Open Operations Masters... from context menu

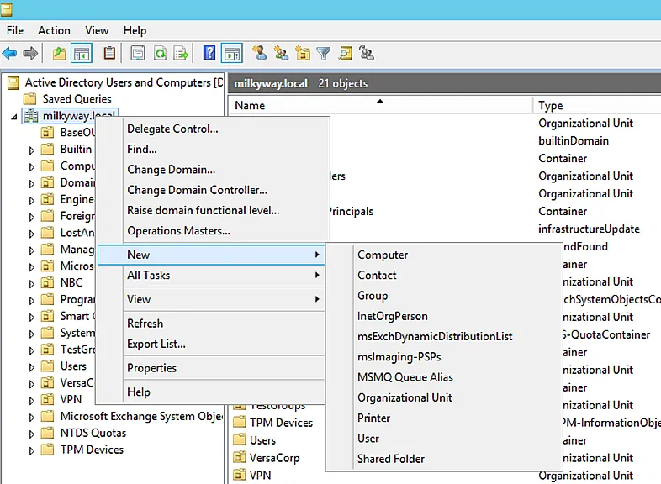211,231
